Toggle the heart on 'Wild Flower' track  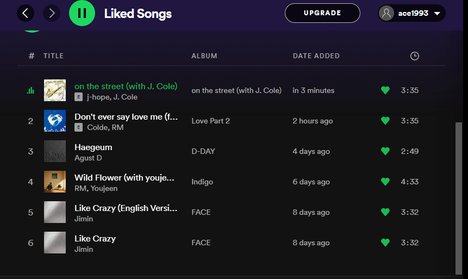[385, 182]
